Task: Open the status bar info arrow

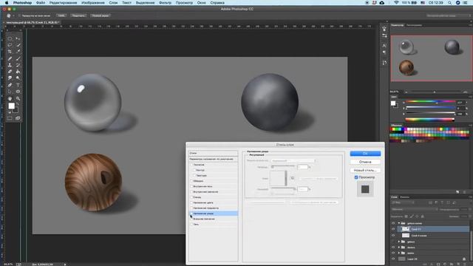Action: pos(65,265)
